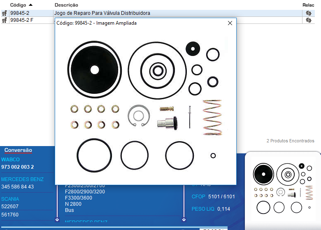This screenshot has height=230, width=321.
Task: Open related items icon for 99845-2
Action: pos(308,13)
